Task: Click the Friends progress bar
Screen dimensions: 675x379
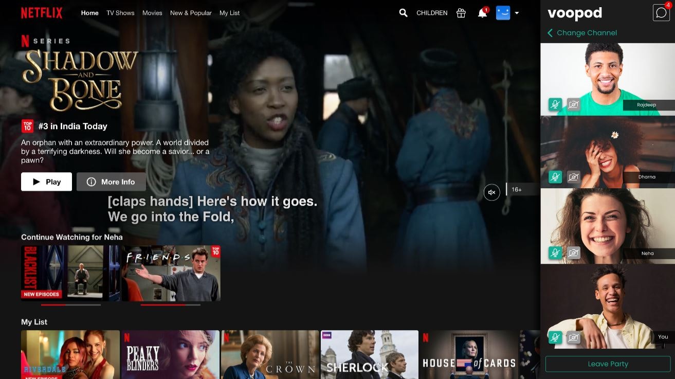Action: pos(170,305)
